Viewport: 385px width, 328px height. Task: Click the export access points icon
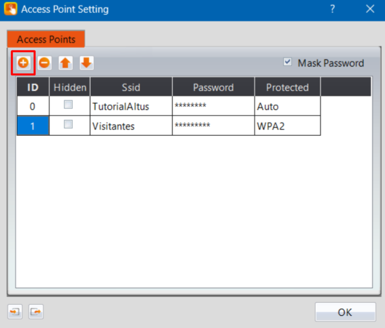coord(35,312)
